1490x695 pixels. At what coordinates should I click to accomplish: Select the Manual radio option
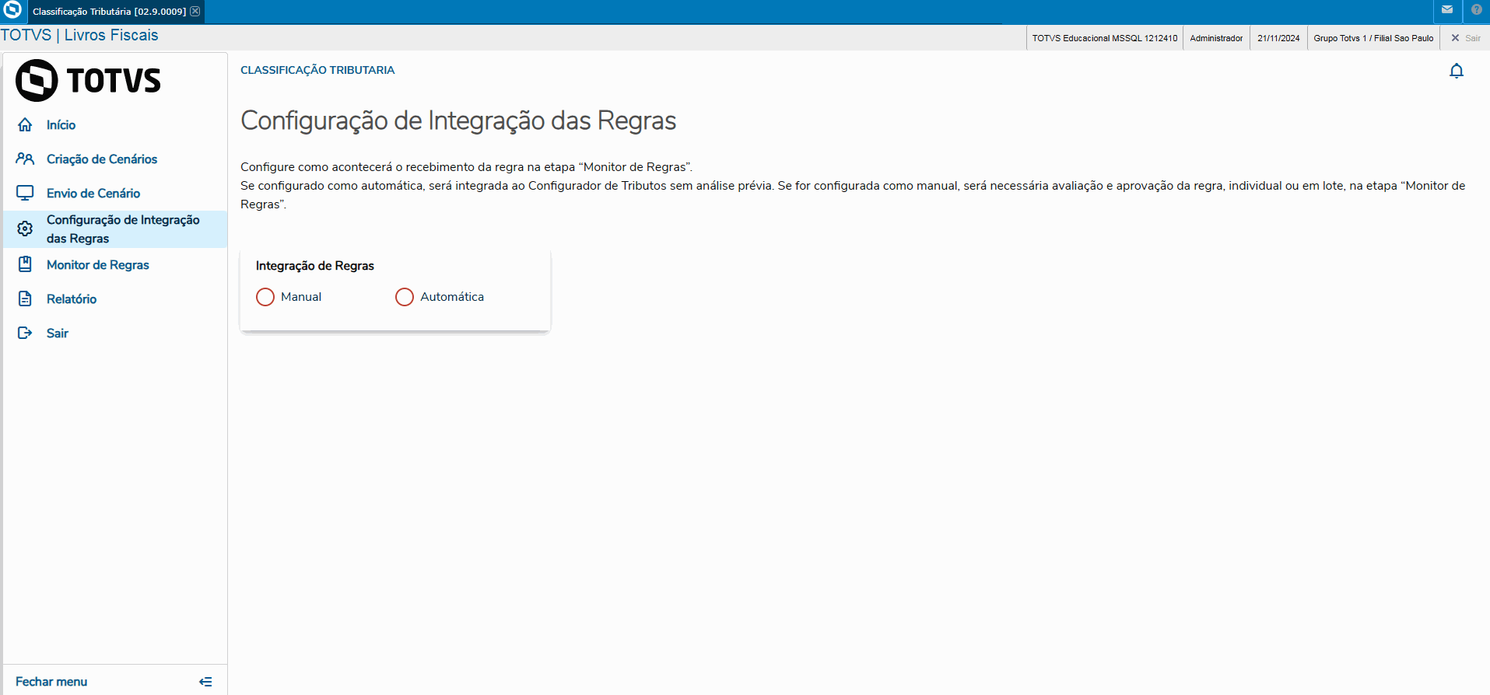coord(265,297)
